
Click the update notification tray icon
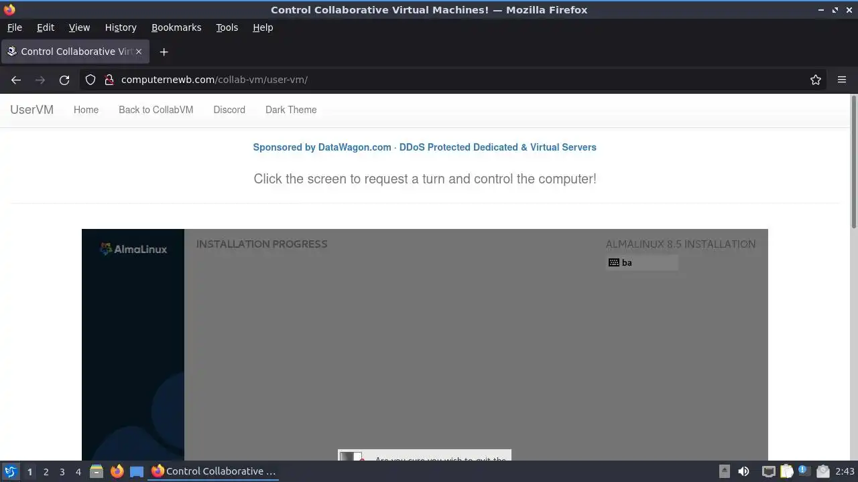coord(804,471)
